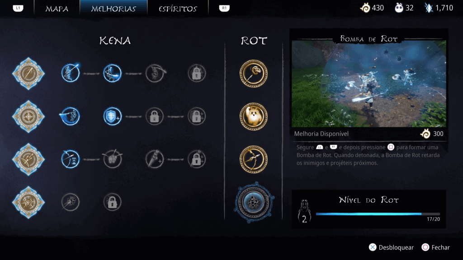The height and width of the screenshot is (260, 463).
Task: Open the Espíritos tab
Action: coord(178,9)
